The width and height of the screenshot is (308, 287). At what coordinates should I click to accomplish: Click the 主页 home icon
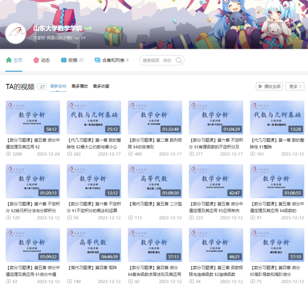[9, 60]
